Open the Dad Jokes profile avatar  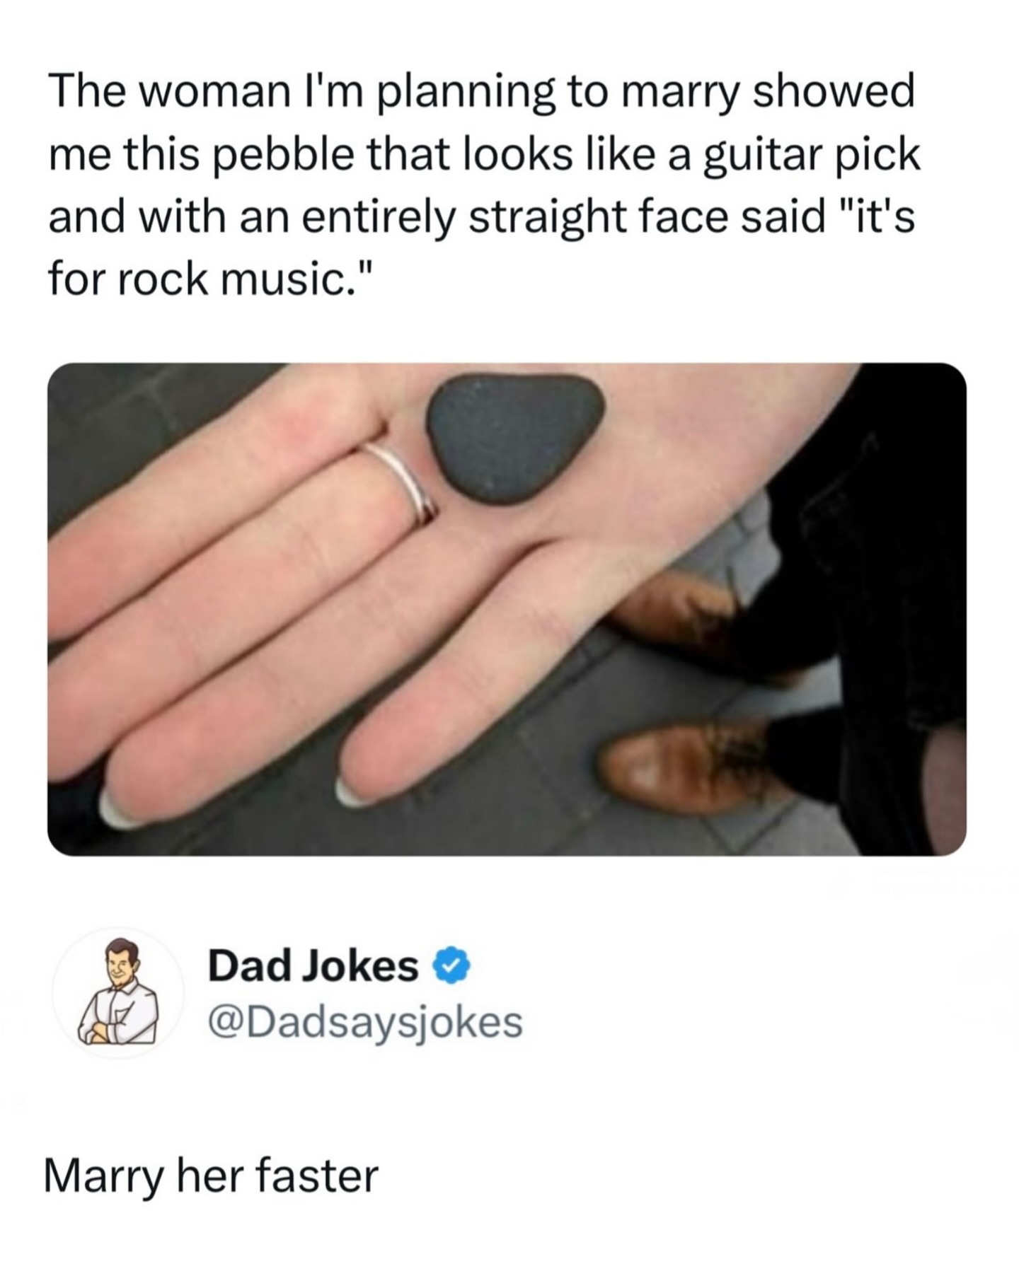coord(118,992)
